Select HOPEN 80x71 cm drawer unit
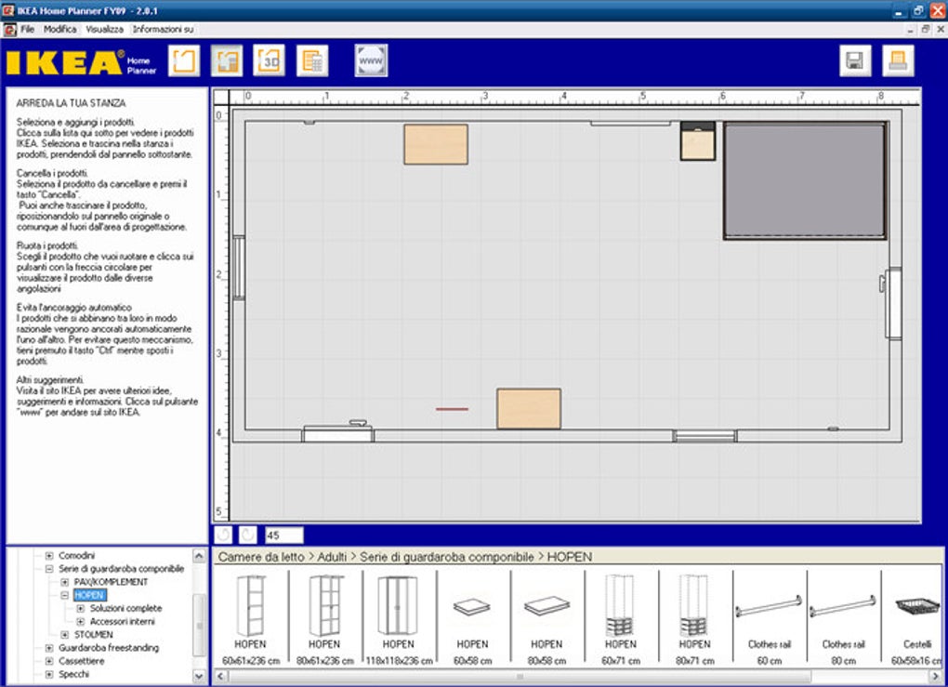The height and width of the screenshot is (687, 948). [x=694, y=619]
